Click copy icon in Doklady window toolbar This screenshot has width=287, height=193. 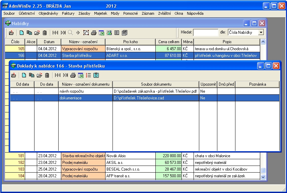(32, 75)
